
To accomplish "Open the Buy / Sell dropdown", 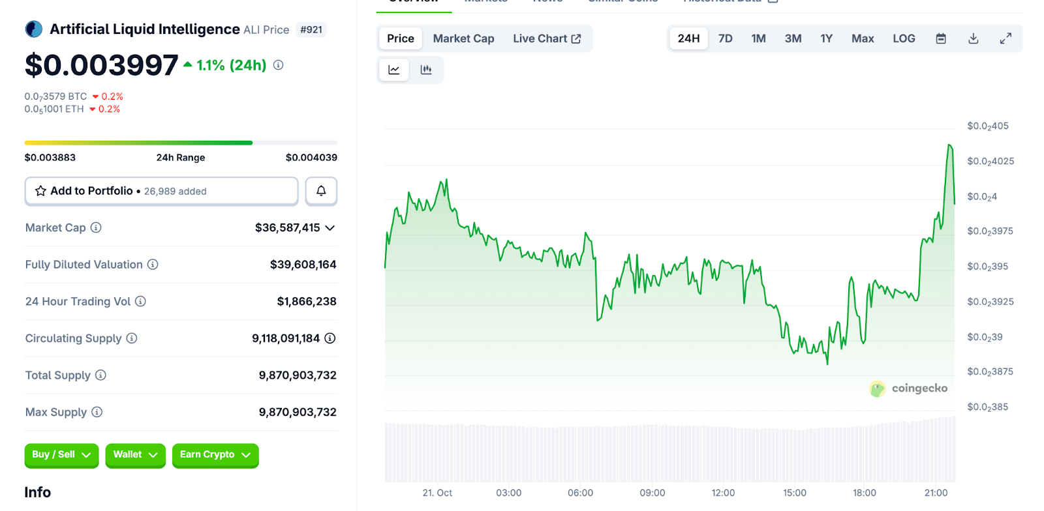I will point(61,455).
